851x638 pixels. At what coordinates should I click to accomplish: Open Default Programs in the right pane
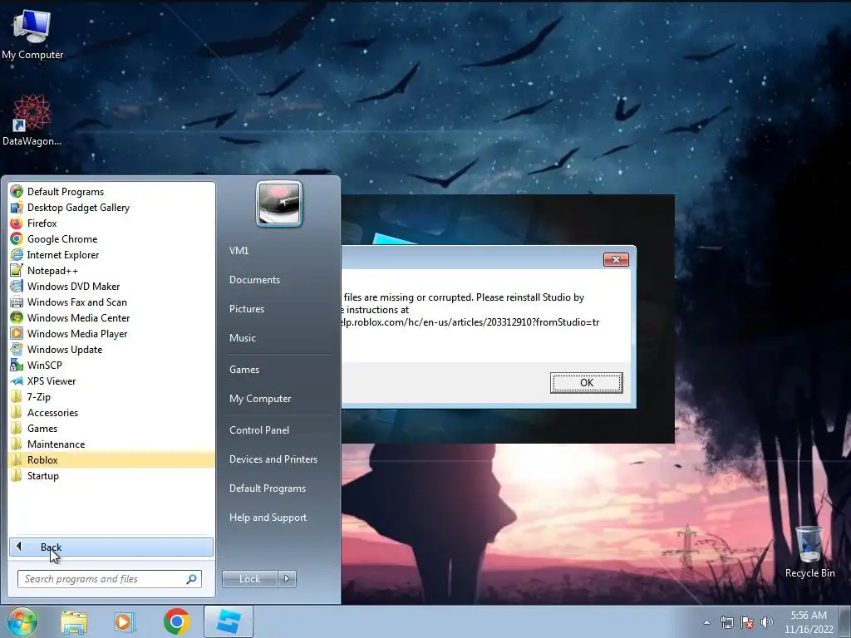pyautogui.click(x=267, y=488)
